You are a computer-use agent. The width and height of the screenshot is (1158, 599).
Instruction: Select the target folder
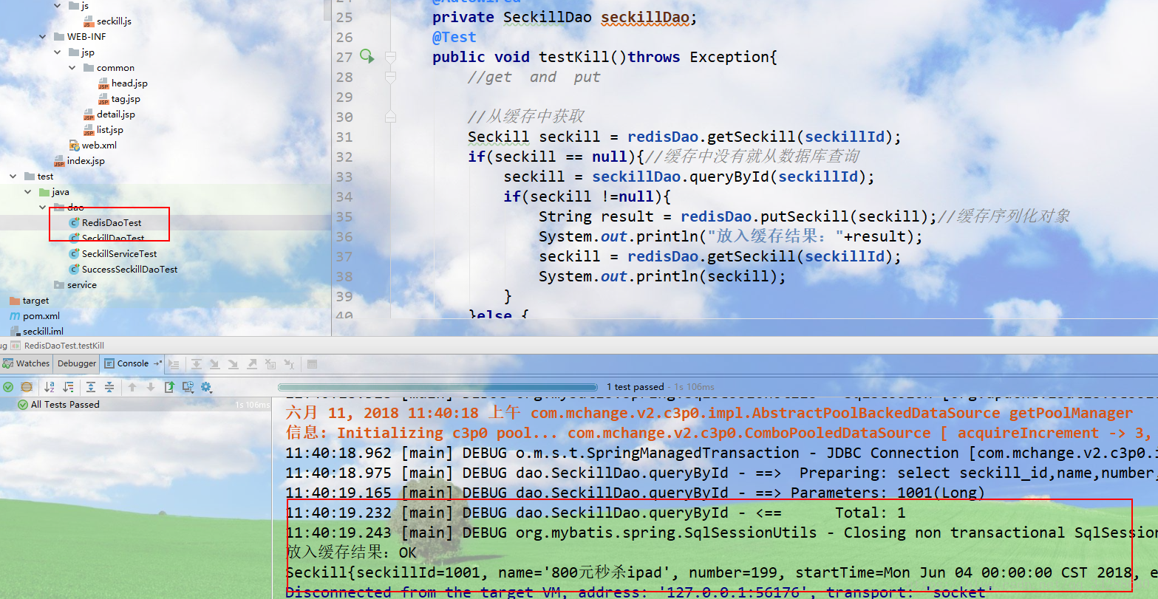tap(30, 301)
